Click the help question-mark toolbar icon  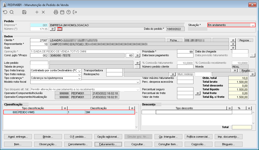(69, 12)
